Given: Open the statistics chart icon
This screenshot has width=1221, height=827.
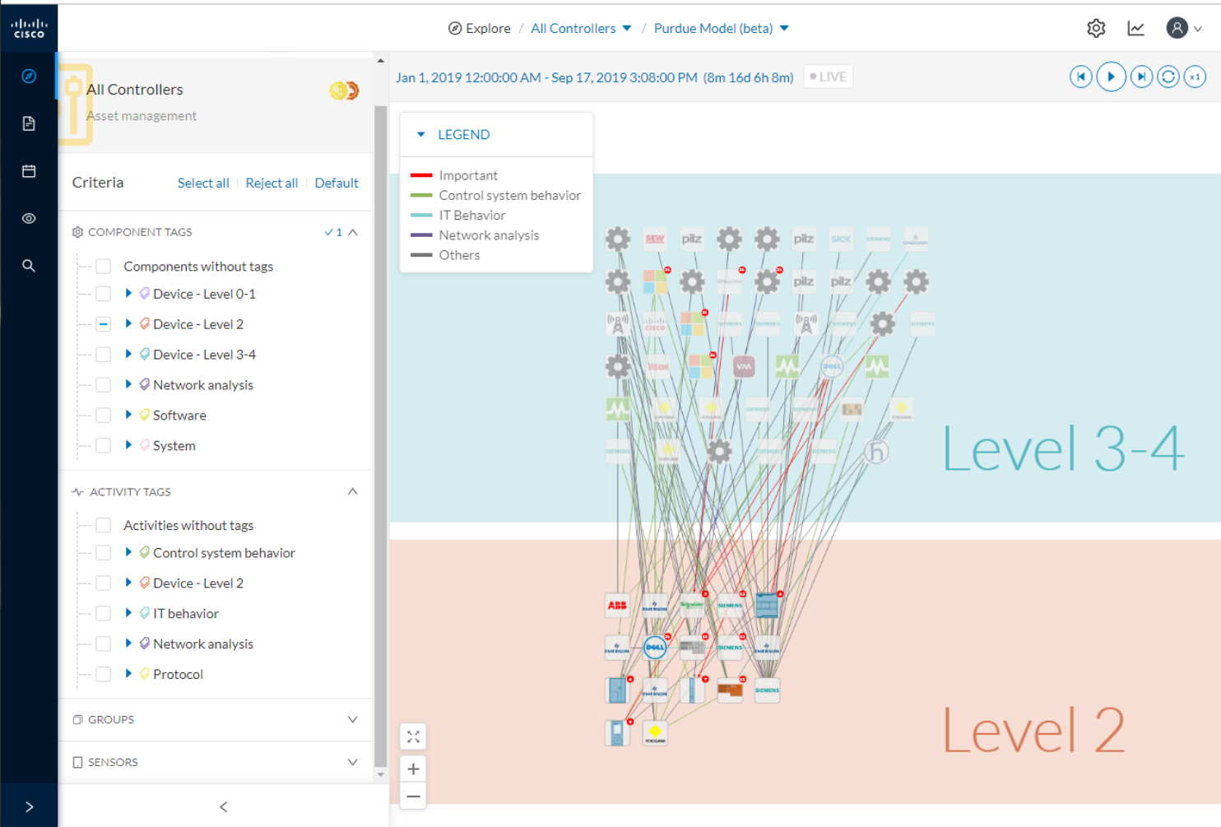Looking at the screenshot, I should (1136, 27).
